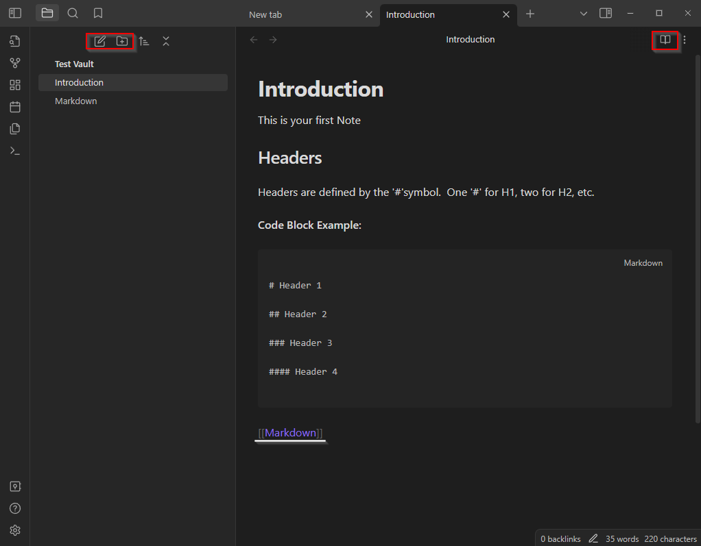This screenshot has height=546, width=701.
Task: Click the Introduction heading in editor
Action: (x=321, y=89)
